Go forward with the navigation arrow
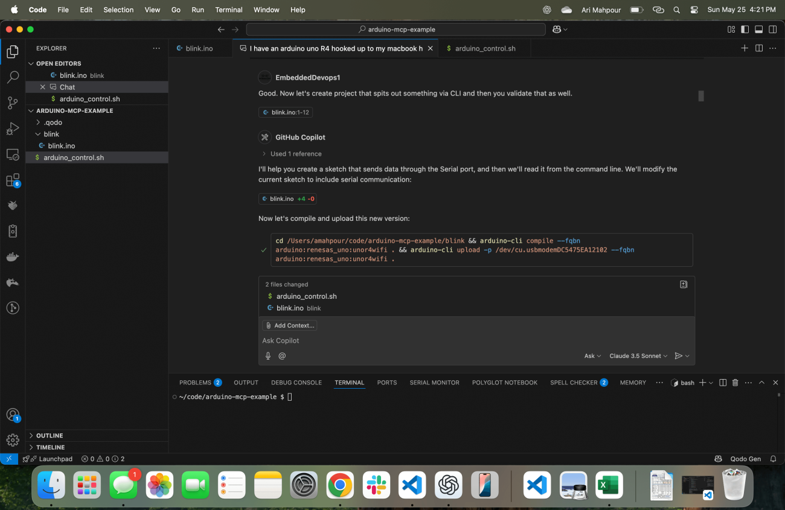The width and height of the screenshot is (785, 510). [235, 29]
